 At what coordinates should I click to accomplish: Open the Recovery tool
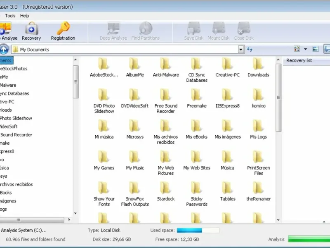[31, 31]
